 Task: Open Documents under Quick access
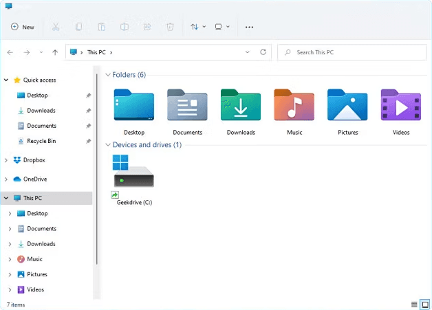41,126
